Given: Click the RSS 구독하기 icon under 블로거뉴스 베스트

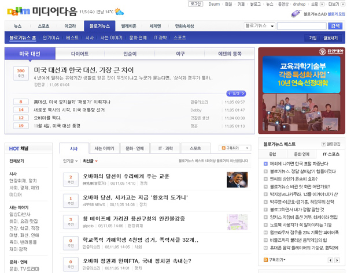Looking at the screenshot, I should [x=265, y=260].
